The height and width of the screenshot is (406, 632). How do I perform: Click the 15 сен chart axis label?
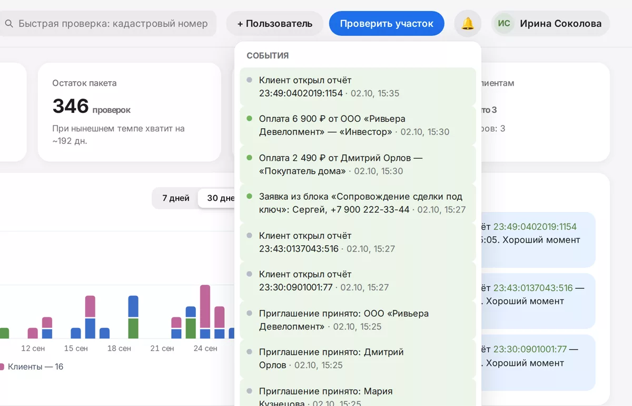(x=76, y=349)
